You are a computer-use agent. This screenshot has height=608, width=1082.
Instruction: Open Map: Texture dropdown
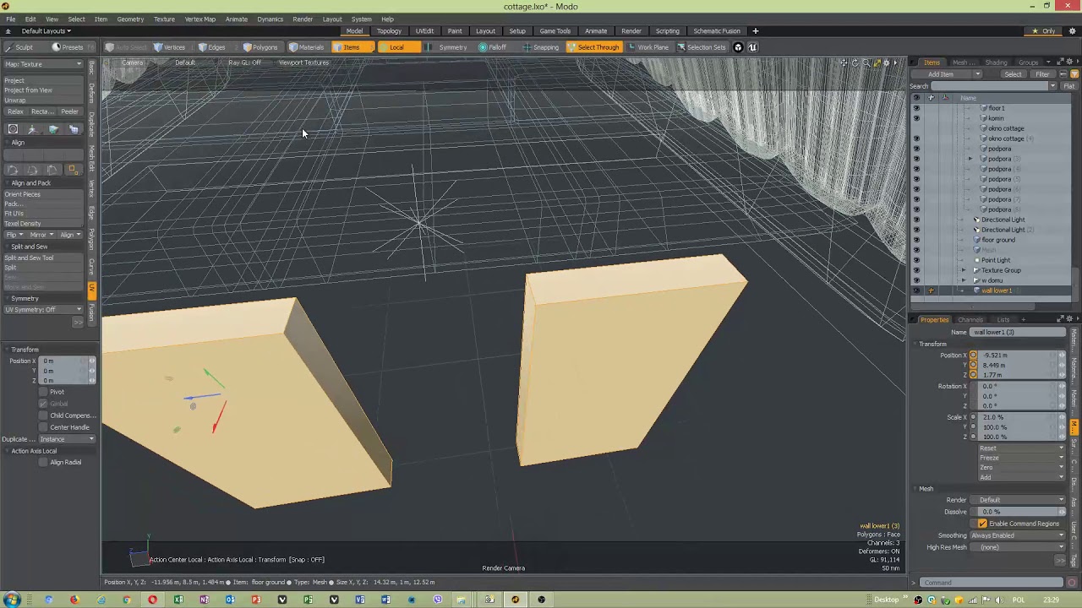tap(43, 64)
